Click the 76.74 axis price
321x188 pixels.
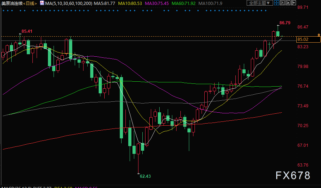[x=303, y=86]
